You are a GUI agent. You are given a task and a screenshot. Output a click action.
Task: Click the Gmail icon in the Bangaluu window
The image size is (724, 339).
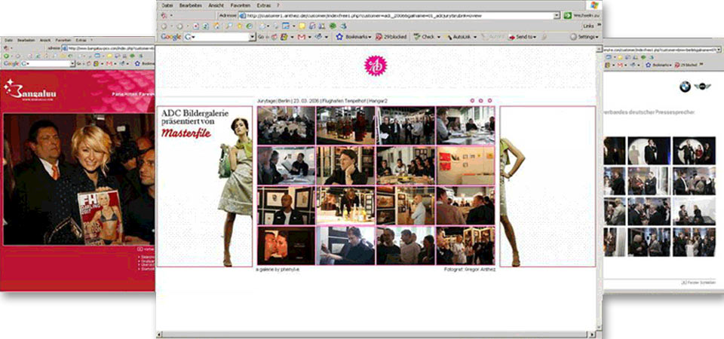click(110, 63)
